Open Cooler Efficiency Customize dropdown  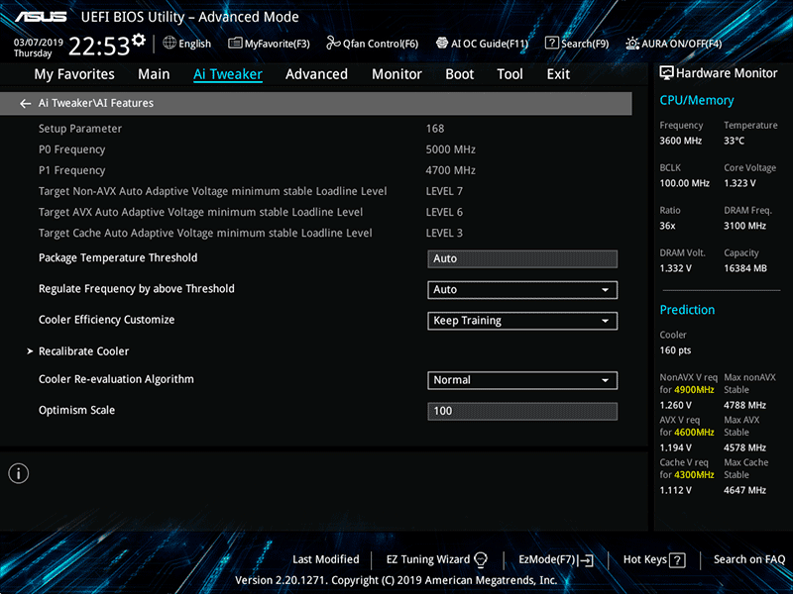click(x=522, y=321)
